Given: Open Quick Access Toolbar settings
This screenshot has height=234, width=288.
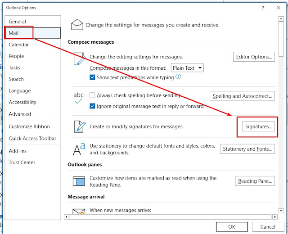Looking at the screenshot, I should coord(33,138).
